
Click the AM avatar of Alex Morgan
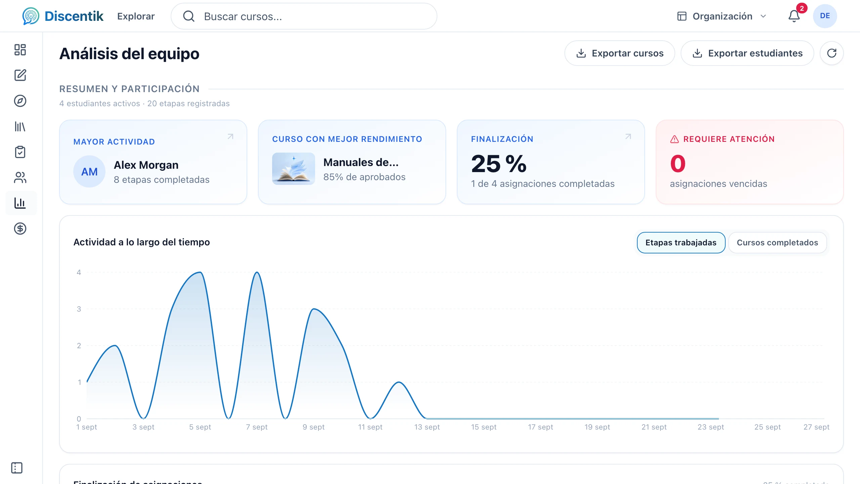coord(89,171)
